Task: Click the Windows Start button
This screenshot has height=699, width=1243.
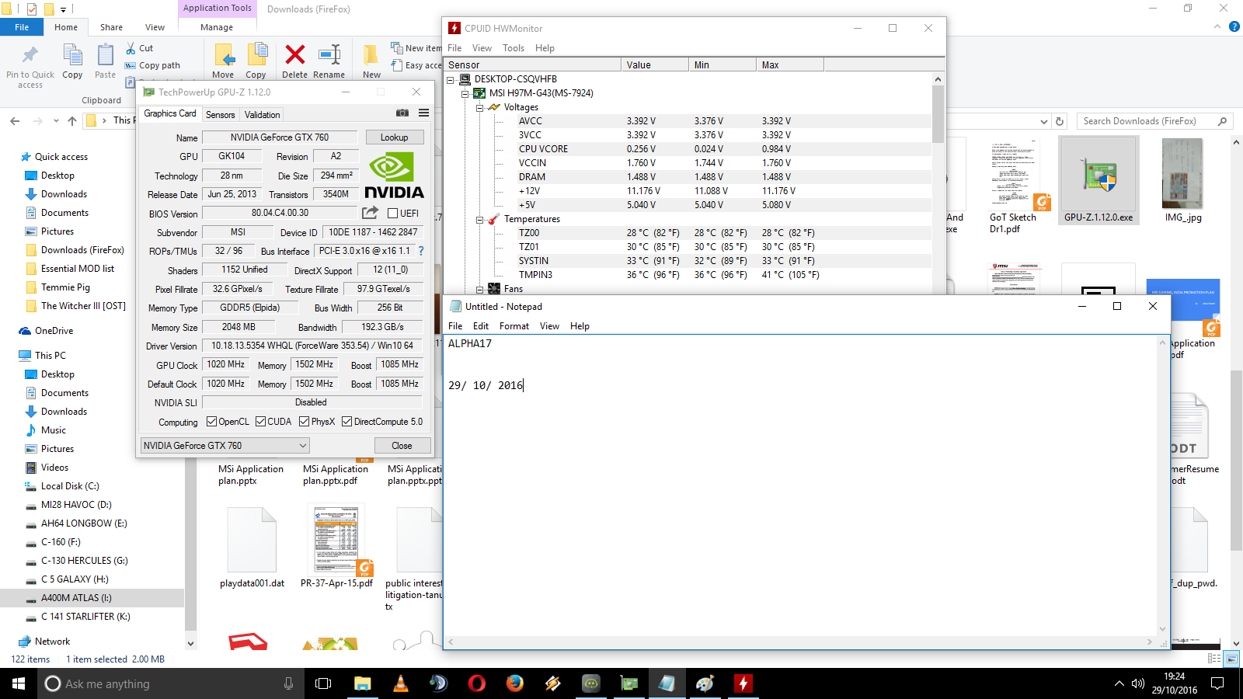Action: (x=19, y=683)
